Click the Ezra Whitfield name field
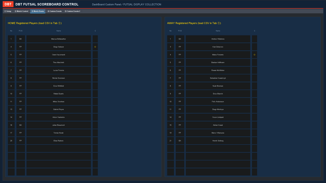The width and height of the screenshot is (326, 183). point(59,86)
